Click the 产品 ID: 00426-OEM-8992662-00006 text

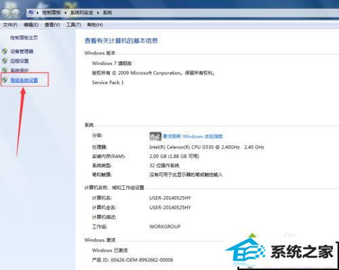[x=133, y=260]
